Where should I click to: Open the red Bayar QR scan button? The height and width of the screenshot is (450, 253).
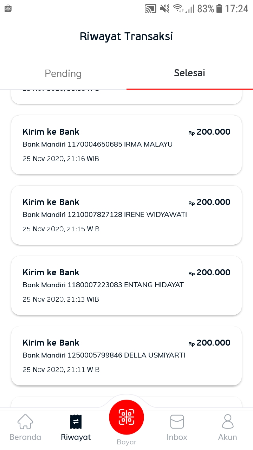pos(126,417)
